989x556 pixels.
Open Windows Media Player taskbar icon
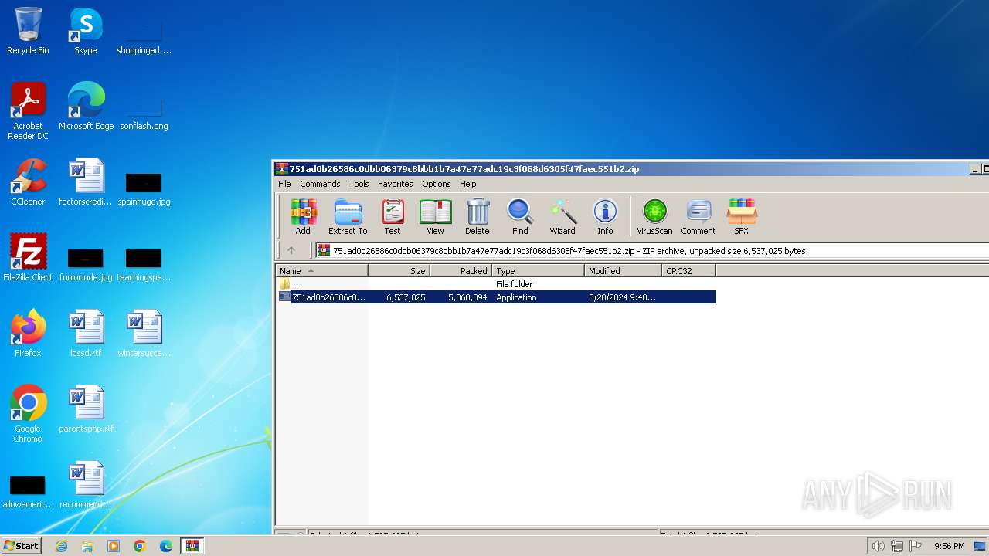(x=114, y=546)
